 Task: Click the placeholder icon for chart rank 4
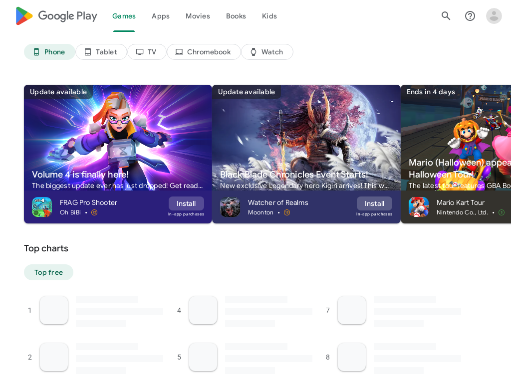point(203,310)
